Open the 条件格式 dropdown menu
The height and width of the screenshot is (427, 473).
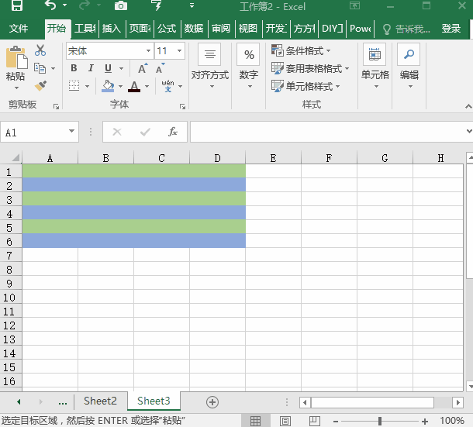click(301, 50)
